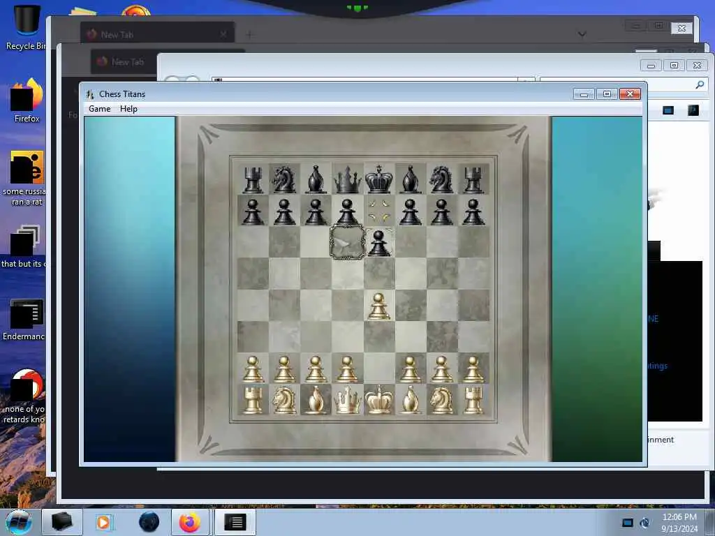715x536 pixels.
Task: Open the 'none of yo retards kno' desktop icon
Action: pyautogui.click(x=26, y=396)
